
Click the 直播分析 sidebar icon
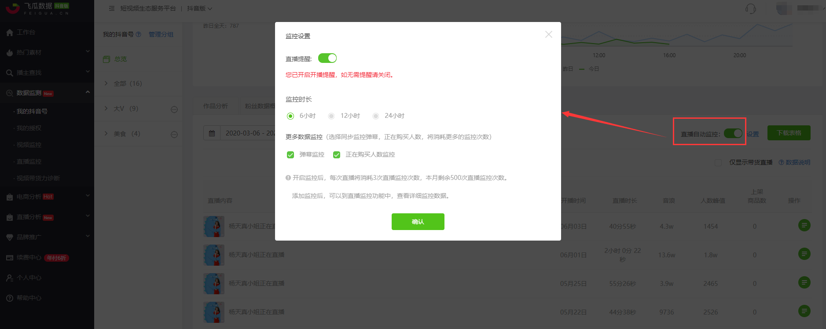tap(10, 217)
